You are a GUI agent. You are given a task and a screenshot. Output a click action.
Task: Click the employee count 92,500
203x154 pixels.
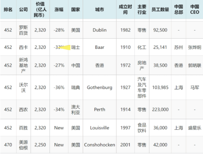[160, 30]
